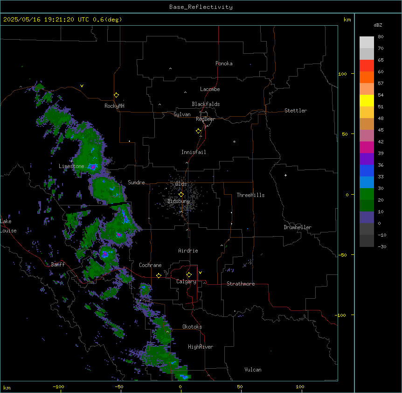Click the light blue 33 dBZ swatch

pos(367,182)
